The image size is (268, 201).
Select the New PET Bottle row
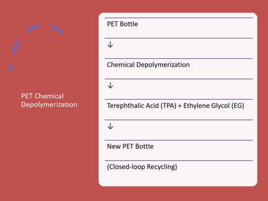tap(178, 151)
